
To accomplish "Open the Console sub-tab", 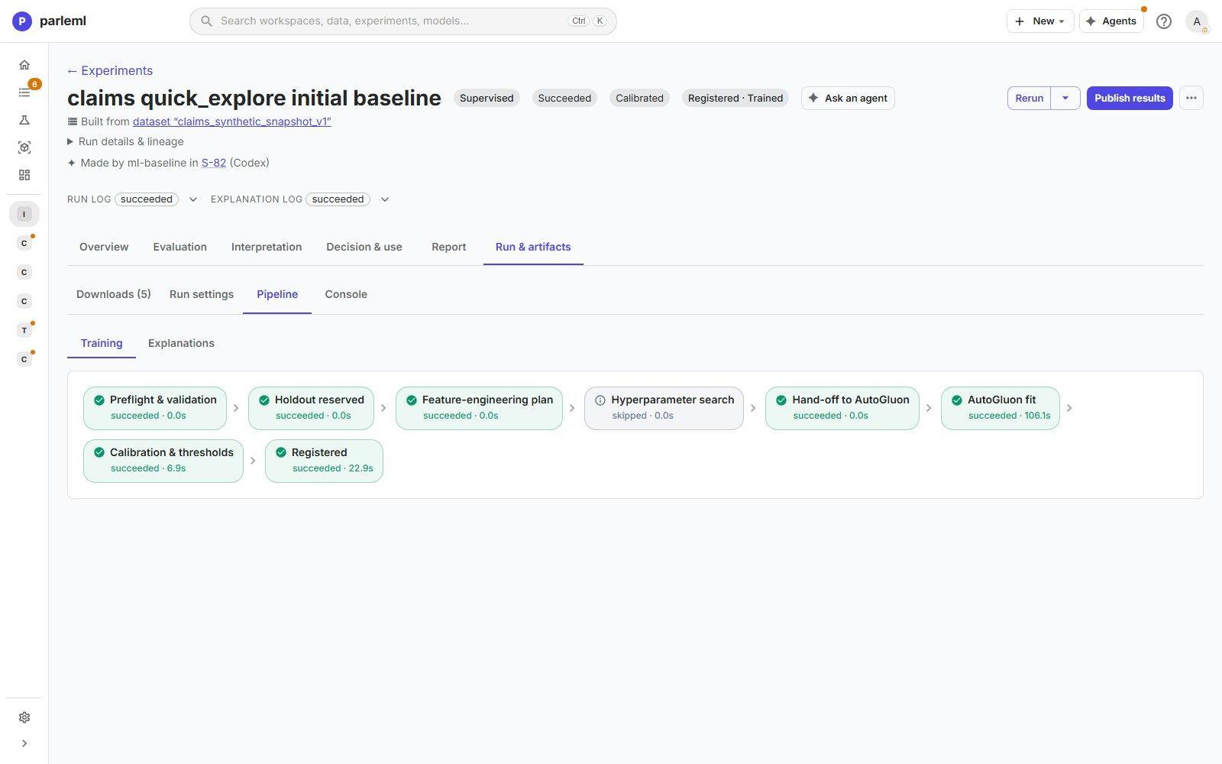I will pyautogui.click(x=346, y=294).
